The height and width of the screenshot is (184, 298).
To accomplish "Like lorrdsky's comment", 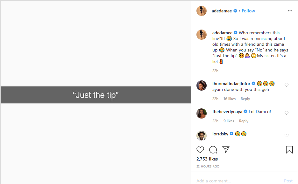I will point(287,135).
